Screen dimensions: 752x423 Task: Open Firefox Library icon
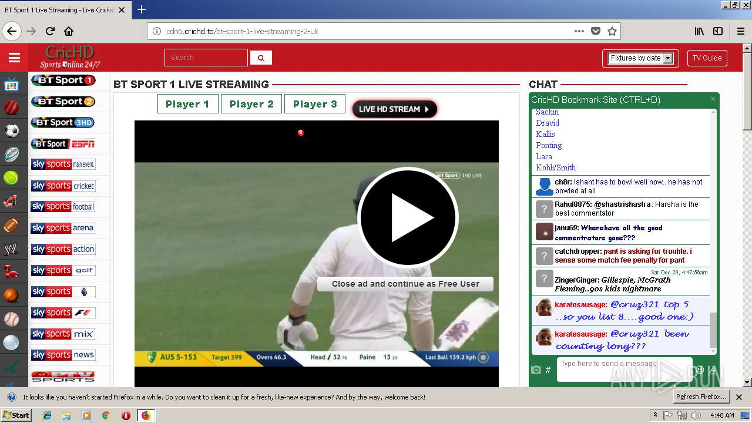point(699,31)
